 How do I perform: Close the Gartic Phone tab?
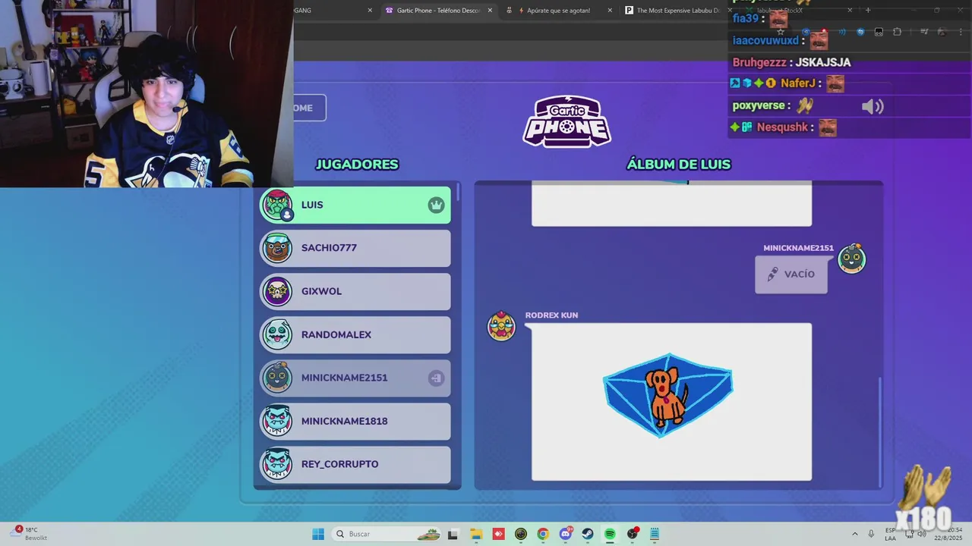click(x=490, y=11)
